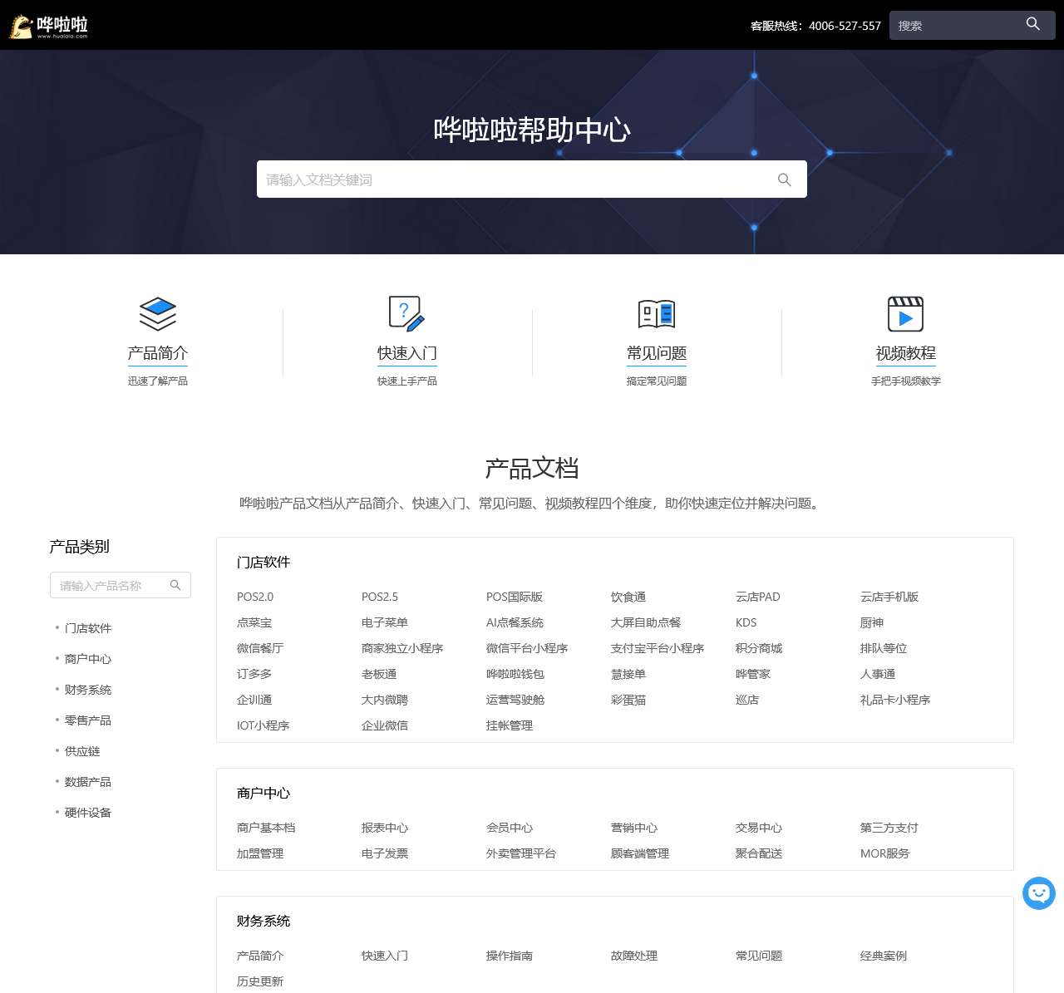
Task: Open the 彩蛋猫 link
Action: tap(628, 700)
